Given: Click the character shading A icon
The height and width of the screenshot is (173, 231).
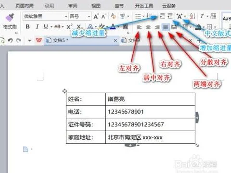Looking at the screenshot, I should click(x=125, y=26).
